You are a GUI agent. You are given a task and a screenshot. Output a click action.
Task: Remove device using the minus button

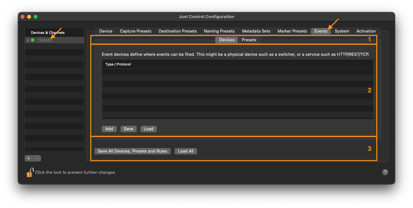click(37, 158)
